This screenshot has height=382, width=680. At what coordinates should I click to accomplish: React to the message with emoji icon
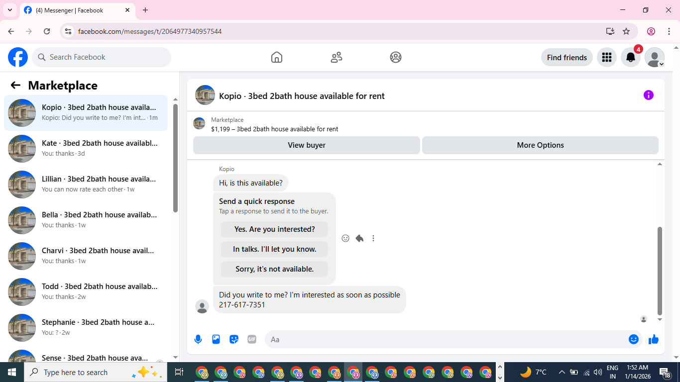(x=345, y=238)
